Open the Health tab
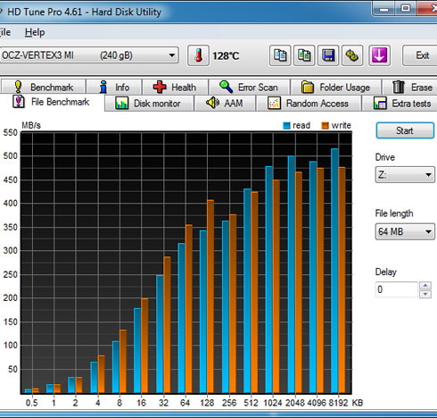Viewport: 437px width, 418px height. 175,88
